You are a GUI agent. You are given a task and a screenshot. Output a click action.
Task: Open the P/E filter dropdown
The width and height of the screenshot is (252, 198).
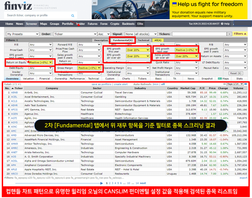click(41, 45)
